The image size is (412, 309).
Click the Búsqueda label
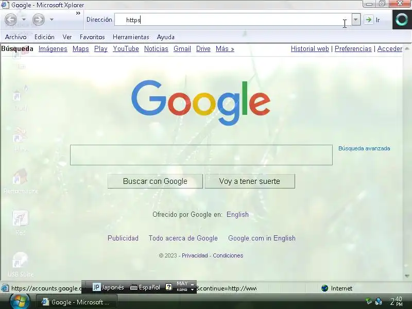pos(18,49)
